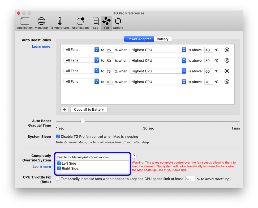
Task: Click the 40 °C threshold field
Action: point(208,50)
